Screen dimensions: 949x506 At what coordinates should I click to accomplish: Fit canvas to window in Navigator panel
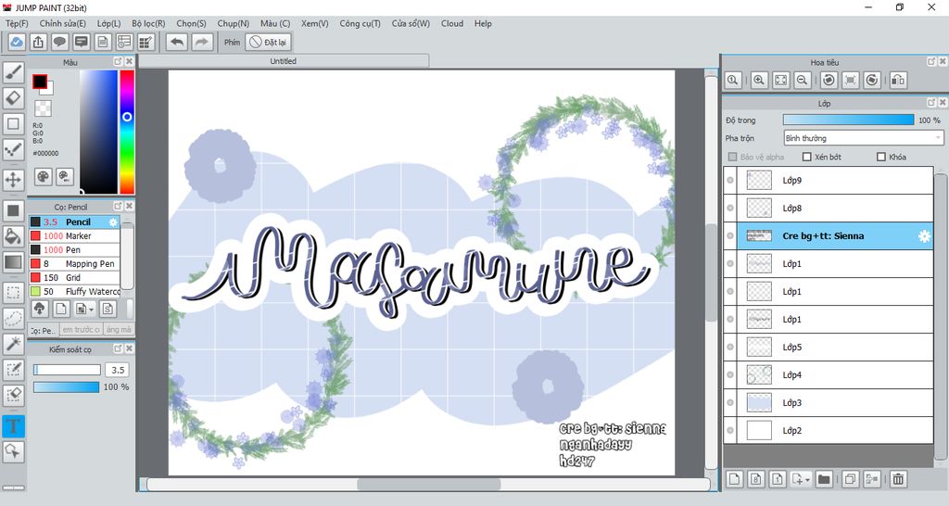780,80
